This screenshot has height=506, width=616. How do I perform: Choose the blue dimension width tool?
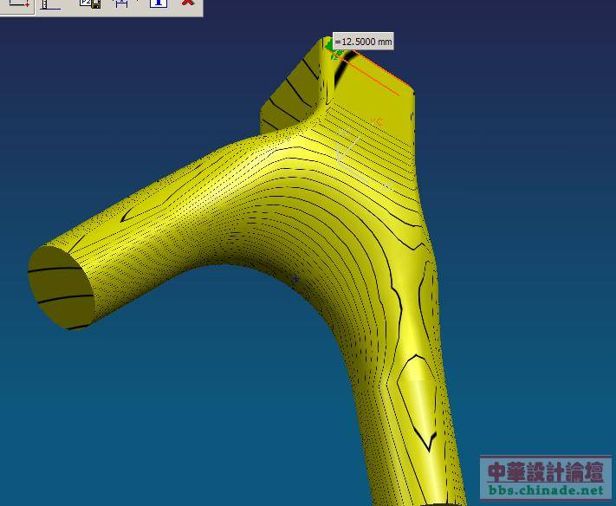(122, 3)
